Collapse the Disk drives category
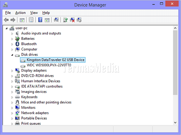 (x=12, y=55)
